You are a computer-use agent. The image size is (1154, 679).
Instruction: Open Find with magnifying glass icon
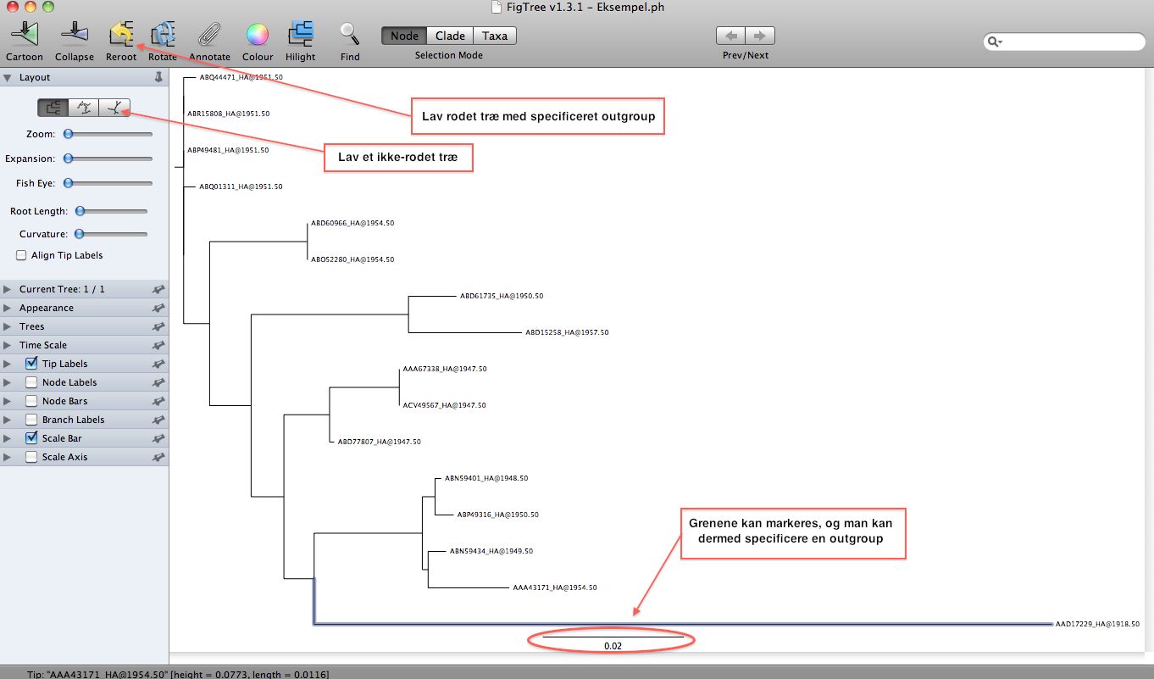coord(349,35)
